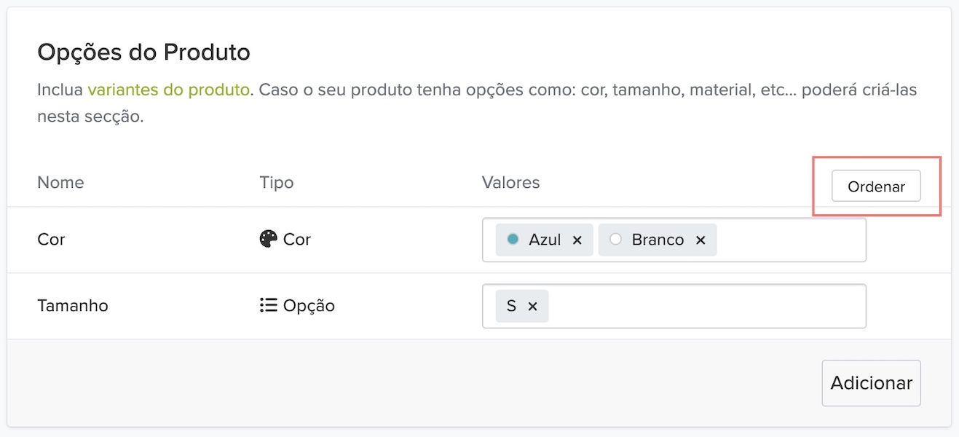Image resolution: width=959 pixels, height=437 pixels.
Task: Remove the Azul value tag
Action: [x=577, y=240]
